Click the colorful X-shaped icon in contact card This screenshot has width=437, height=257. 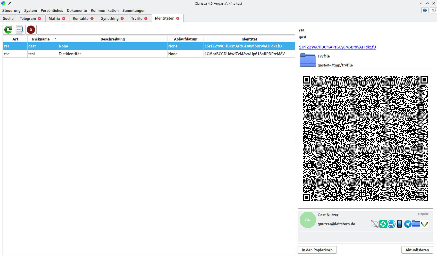[x=424, y=224]
